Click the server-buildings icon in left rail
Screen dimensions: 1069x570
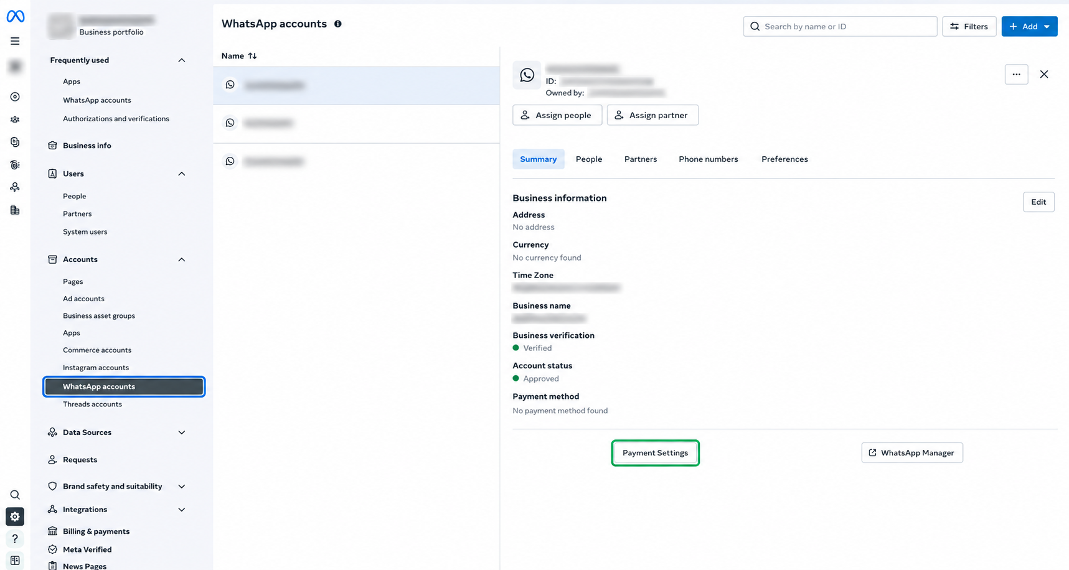pyautogui.click(x=15, y=210)
